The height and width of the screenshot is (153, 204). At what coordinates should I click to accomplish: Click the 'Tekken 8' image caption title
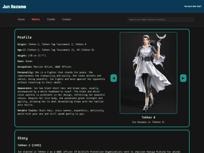pyautogui.click(x=148, y=117)
